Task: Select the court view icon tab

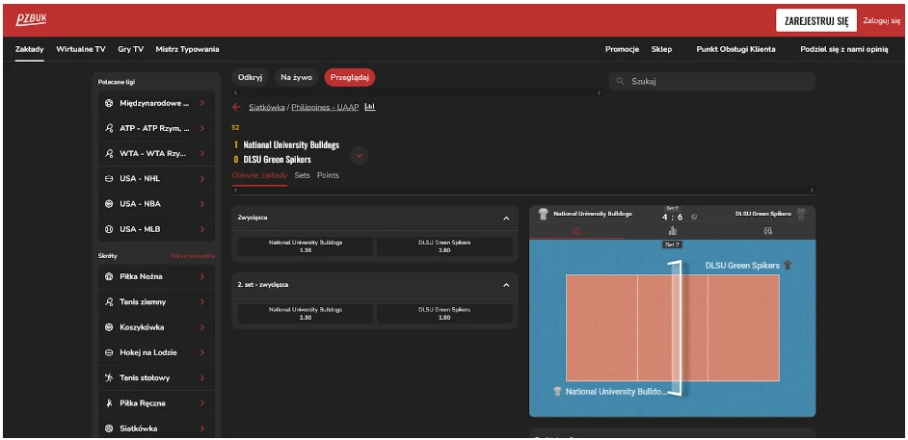Action: [576, 231]
